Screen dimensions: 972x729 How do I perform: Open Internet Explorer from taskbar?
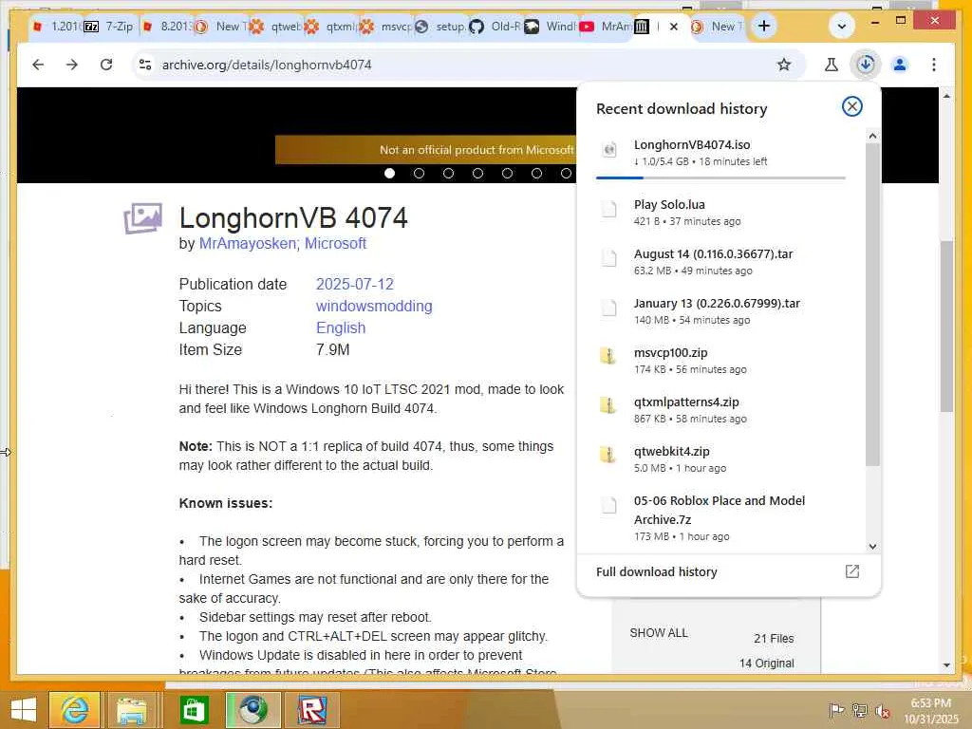[x=74, y=710]
